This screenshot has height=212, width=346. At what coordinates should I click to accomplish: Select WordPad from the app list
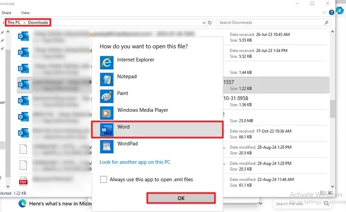click(157, 147)
